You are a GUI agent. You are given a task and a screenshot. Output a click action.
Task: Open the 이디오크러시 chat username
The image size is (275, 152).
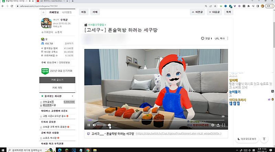tap(238, 100)
